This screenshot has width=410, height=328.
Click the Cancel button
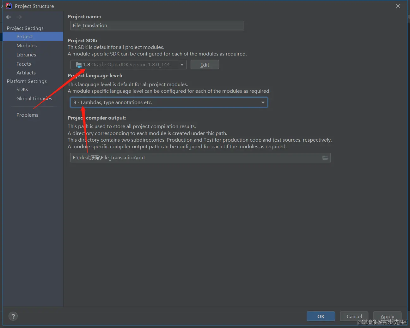pos(354,316)
